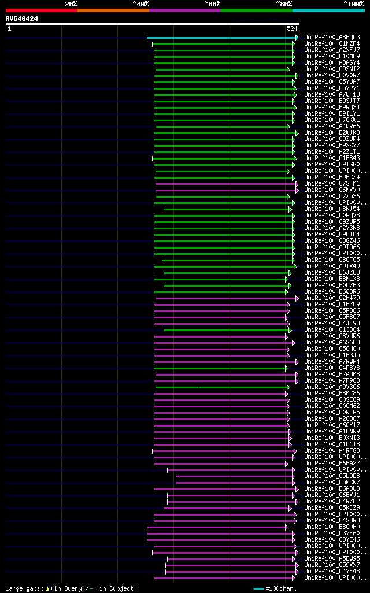Image resolution: width=370 pixels, height=593 pixels.
Task: Select the UniRef100_C3YE60 hit label
Action: [x=332, y=533]
